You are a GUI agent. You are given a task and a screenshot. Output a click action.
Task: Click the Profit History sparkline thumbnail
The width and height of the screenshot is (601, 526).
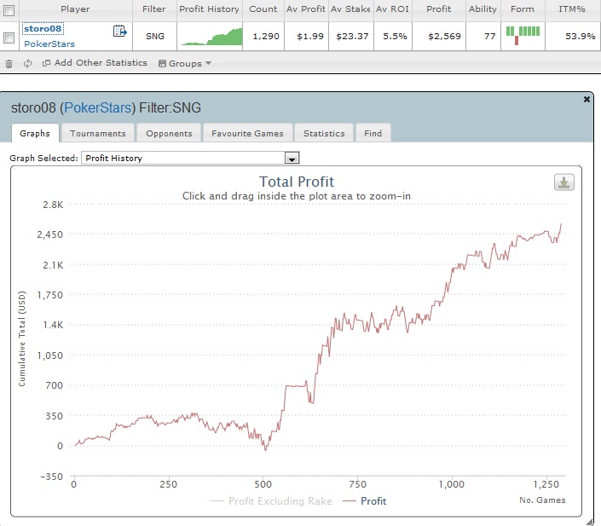tap(211, 37)
